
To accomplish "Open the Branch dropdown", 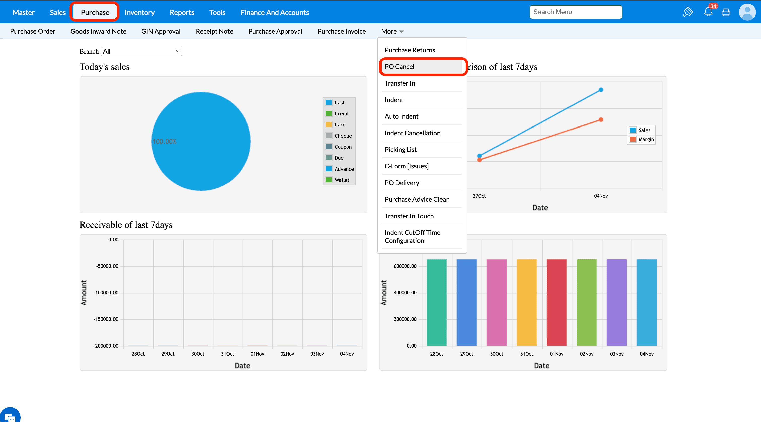I will (141, 51).
